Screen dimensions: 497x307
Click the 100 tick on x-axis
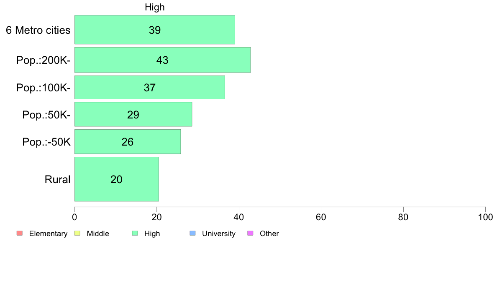[485, 217]
